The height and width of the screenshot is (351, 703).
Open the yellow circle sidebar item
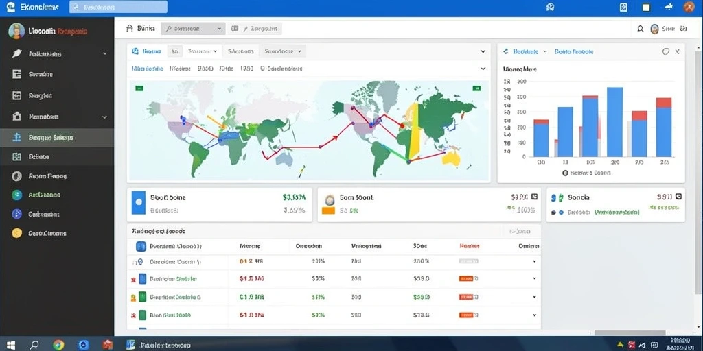(x=17, y=233)
